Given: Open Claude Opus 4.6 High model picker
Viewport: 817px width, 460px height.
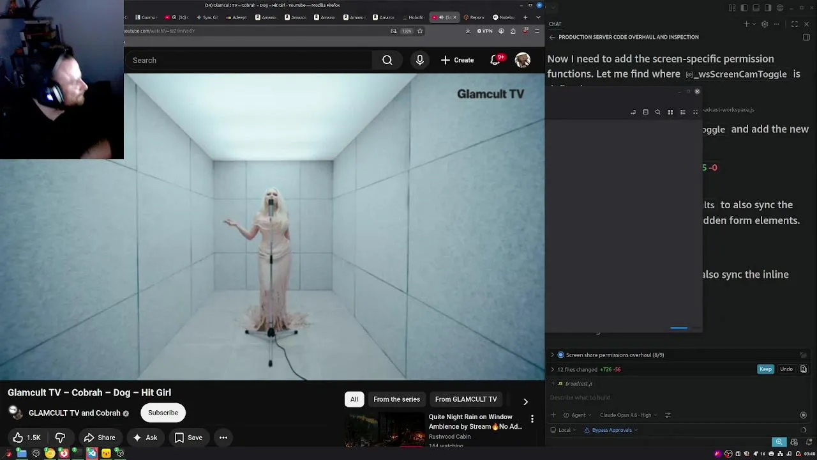Looking at the screenshot, I should [628, 415].
